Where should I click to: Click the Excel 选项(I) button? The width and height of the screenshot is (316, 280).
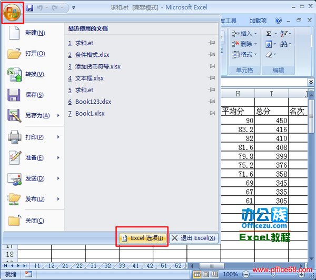click(x=143, y=238)
